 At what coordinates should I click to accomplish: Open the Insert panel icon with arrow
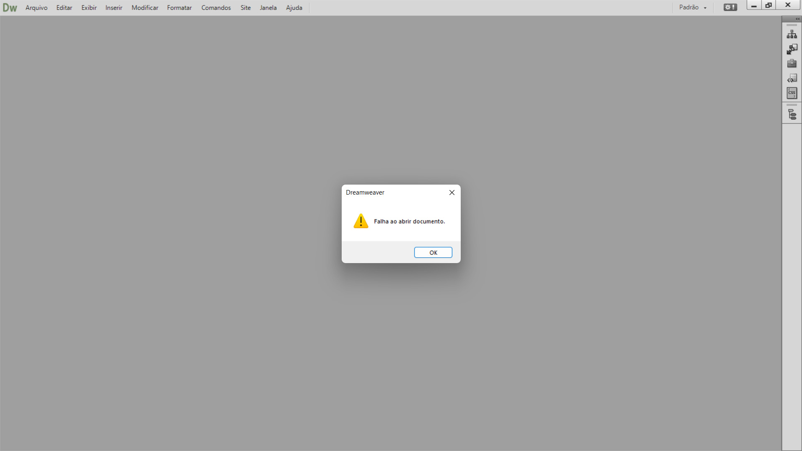click(792, 49)
